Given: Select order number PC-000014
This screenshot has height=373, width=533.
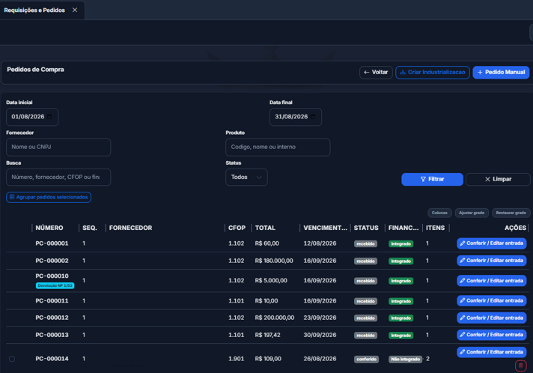Looking at the screenshot, I should [x=52, y=359].
